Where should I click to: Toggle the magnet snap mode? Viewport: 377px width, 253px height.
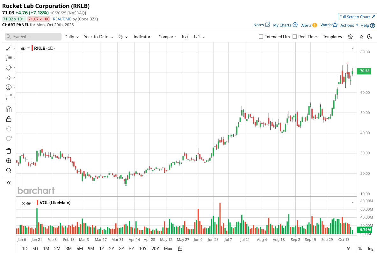coord(9,109)
